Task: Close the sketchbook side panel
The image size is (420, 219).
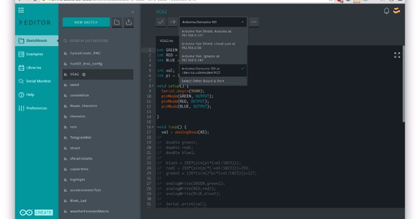Action: pyautogui.click(x=133, y=12)
